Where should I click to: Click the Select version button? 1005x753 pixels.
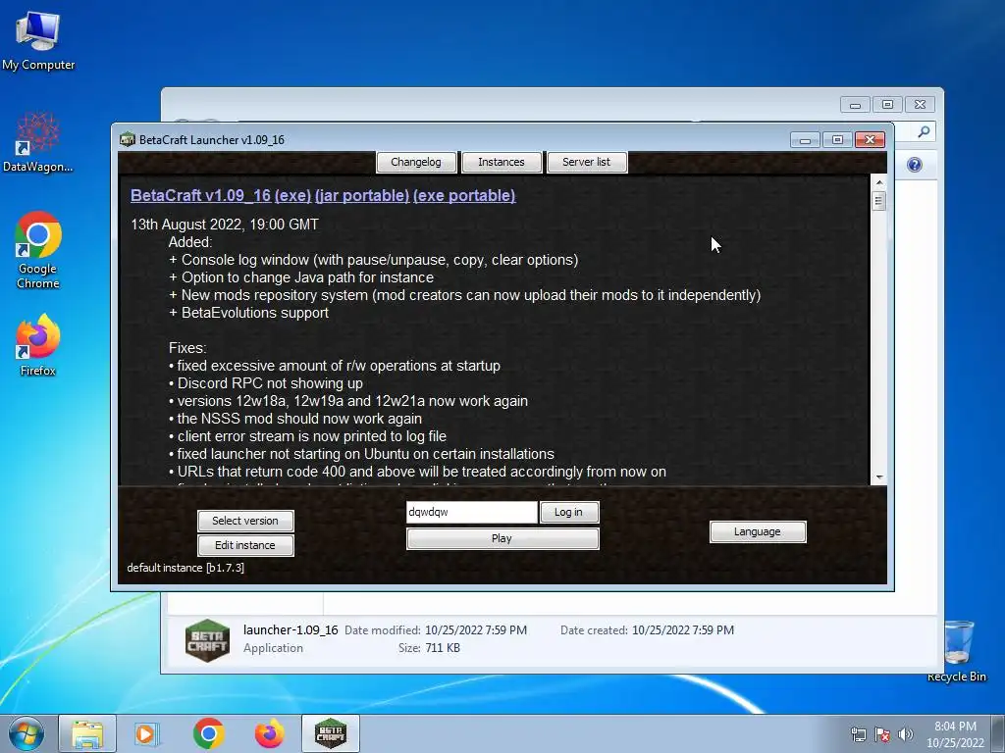coord(245,521)
